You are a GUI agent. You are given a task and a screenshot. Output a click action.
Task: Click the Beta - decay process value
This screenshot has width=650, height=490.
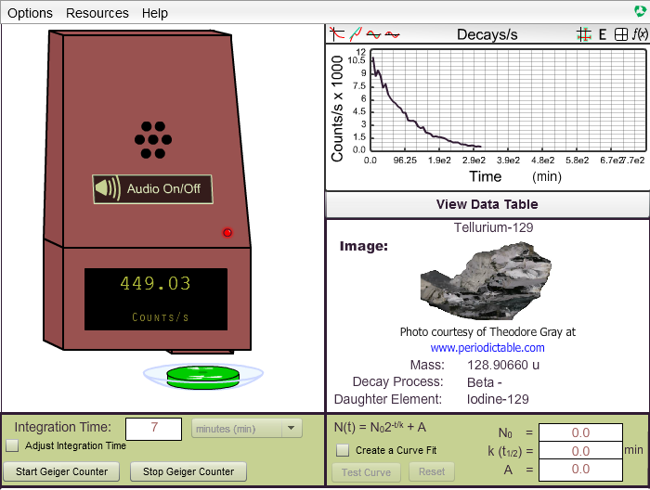pyautogui.click(x=485, y=382)
